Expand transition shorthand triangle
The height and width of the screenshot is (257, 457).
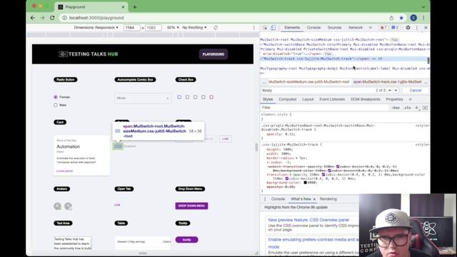pyautogui.click(x=291, y=174)
